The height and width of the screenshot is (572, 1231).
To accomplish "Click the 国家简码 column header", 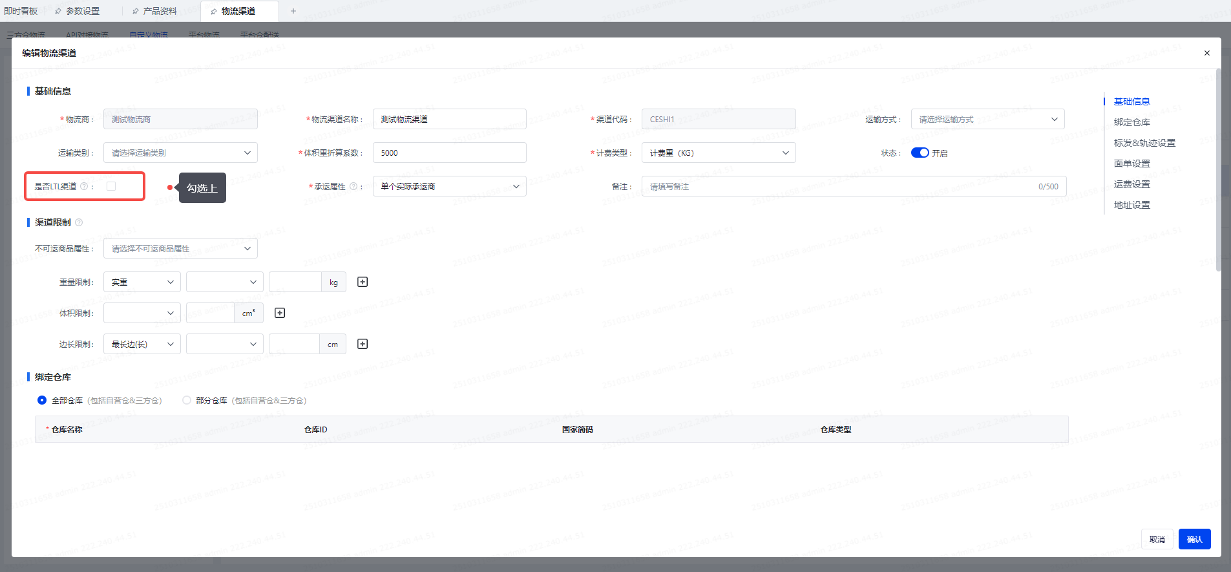I will tap(577, 429).
